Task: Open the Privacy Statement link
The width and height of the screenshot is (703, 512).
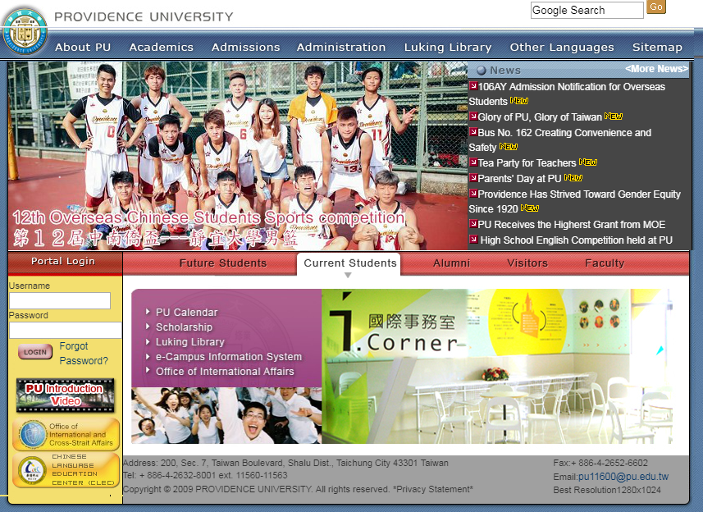Action: [432, 489]
